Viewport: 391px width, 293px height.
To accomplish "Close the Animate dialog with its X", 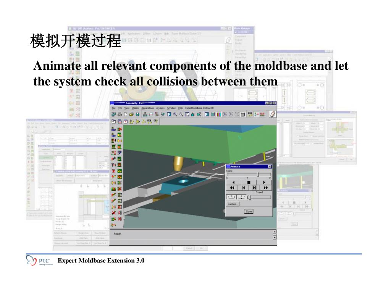I will [x=270, y=166].
